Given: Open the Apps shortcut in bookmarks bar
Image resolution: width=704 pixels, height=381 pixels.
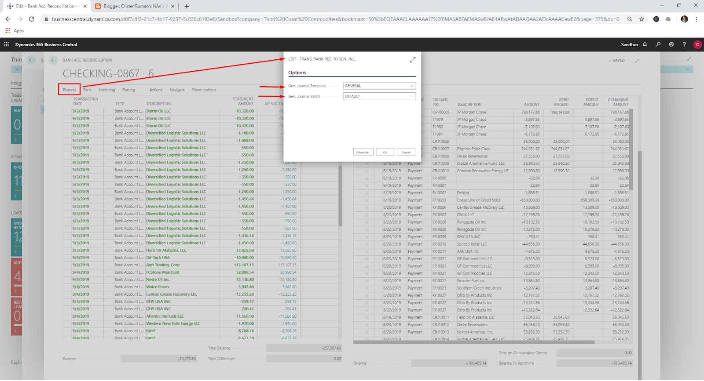Looking at the screenshot, I should coord(15,31).
